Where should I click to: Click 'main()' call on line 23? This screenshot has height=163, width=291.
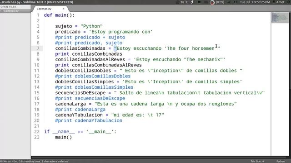[x=64, y=137]
